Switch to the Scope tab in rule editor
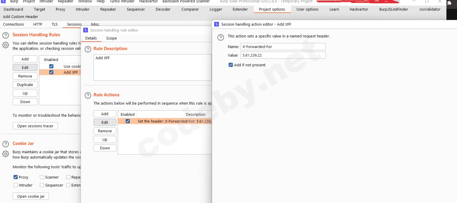457x203 pixels. point(111,38)
